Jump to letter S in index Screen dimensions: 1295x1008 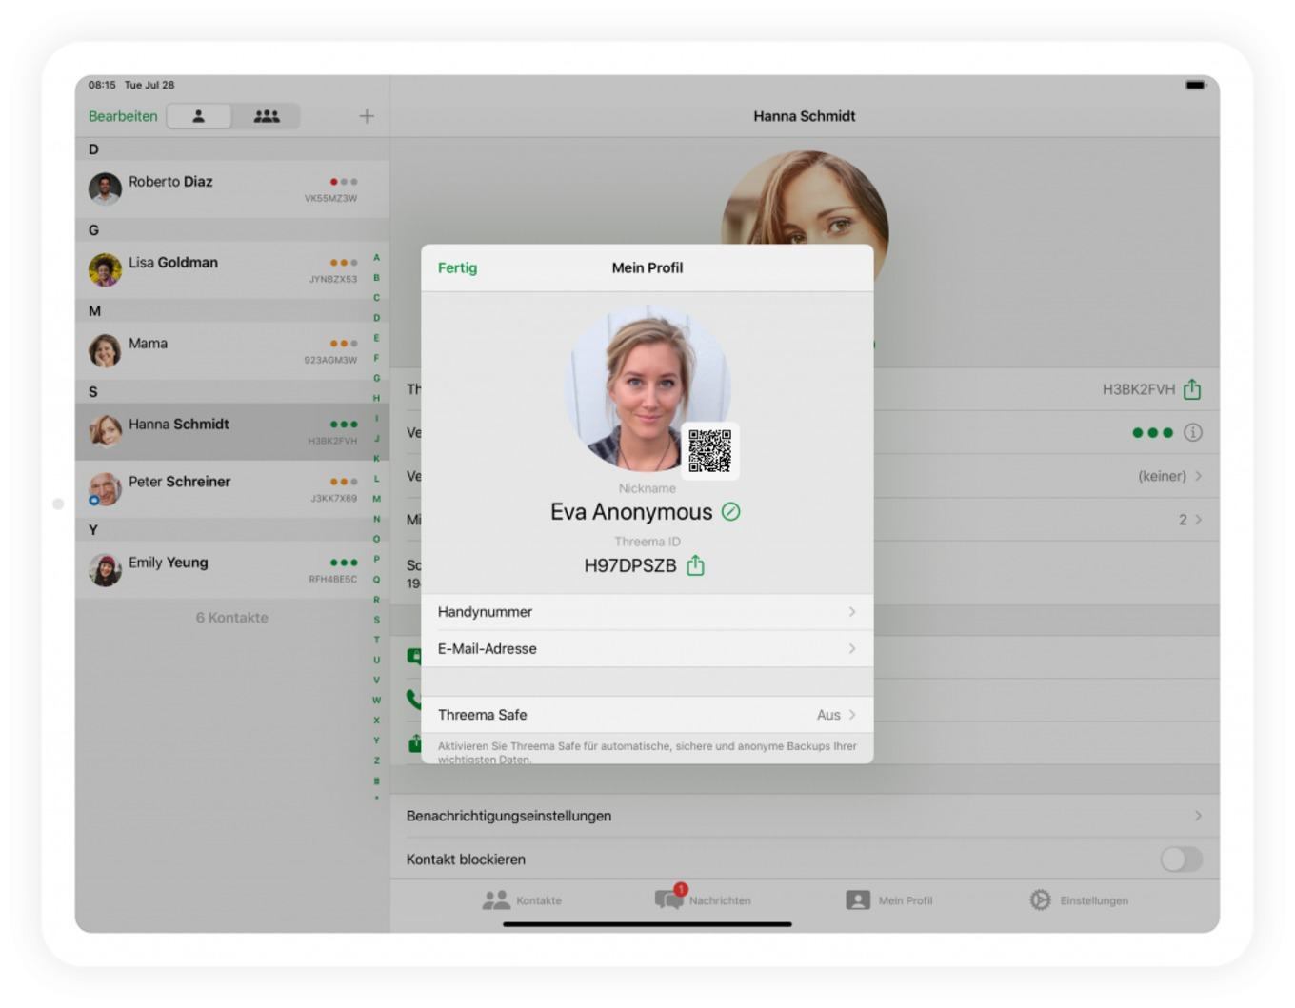(x=376, y=620)
